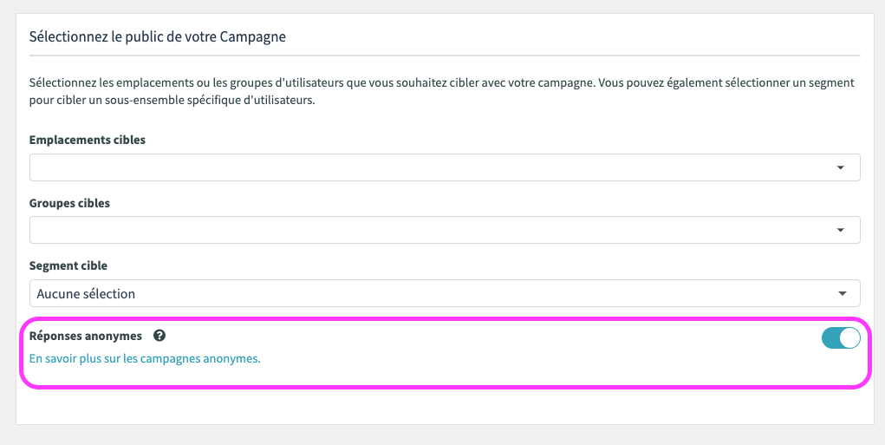This screenshot has height=445, width=885.
Task: Open the Emplacements cibles selection field
Action: click(445, 167)
